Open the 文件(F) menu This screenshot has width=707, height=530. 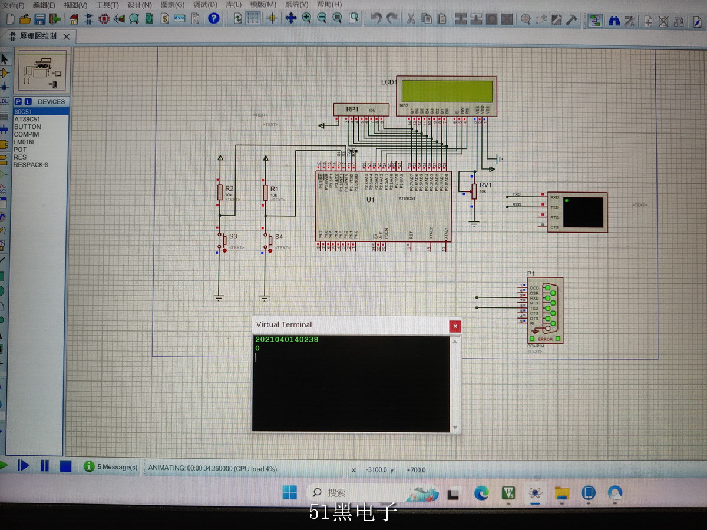point(14,5)
